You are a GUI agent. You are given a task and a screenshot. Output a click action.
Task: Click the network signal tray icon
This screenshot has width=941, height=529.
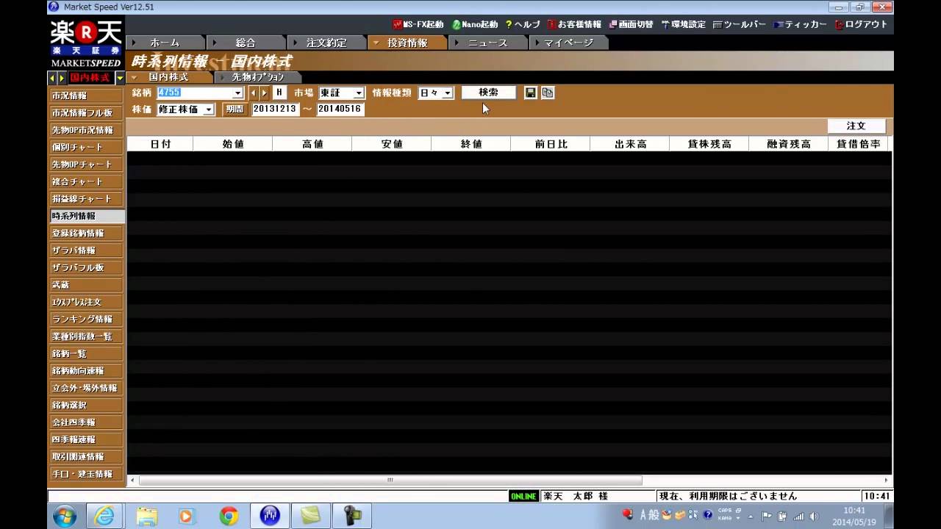point(798,516)
